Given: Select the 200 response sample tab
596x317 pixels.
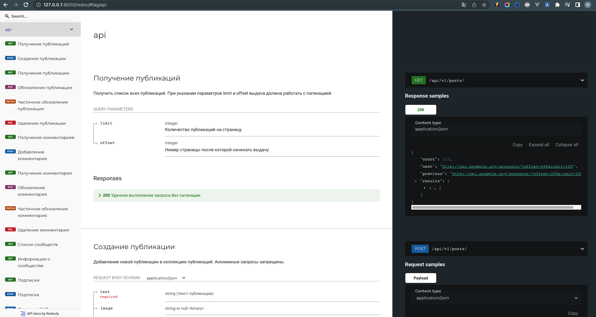Looking at the screenshot, I should tap(420, 110).
